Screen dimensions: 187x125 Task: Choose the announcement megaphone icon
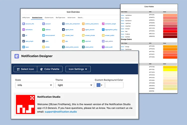point(44,35)
